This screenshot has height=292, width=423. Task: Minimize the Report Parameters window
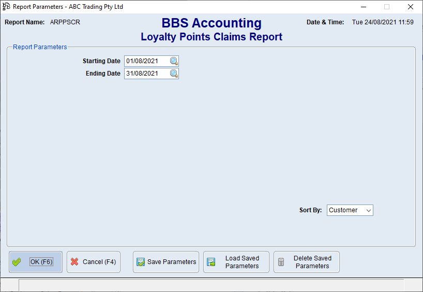(363, 7)
